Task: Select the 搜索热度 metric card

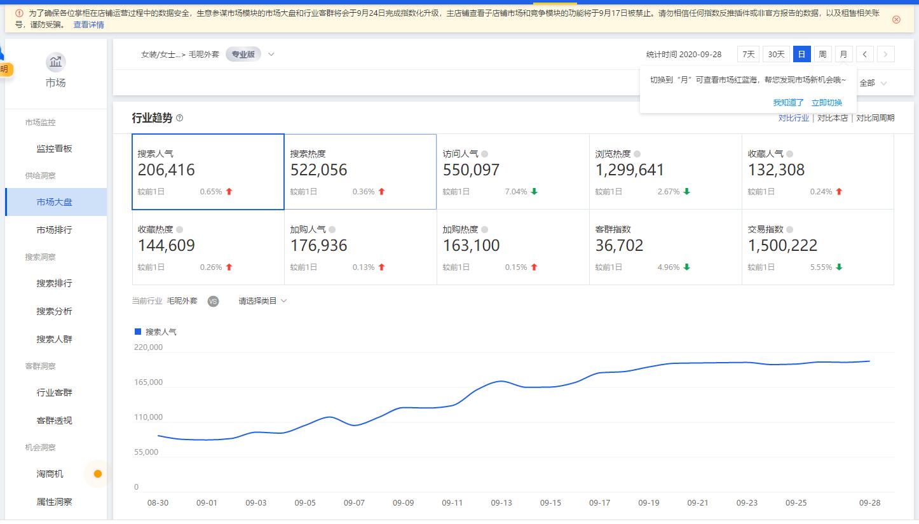Action: 360,171
